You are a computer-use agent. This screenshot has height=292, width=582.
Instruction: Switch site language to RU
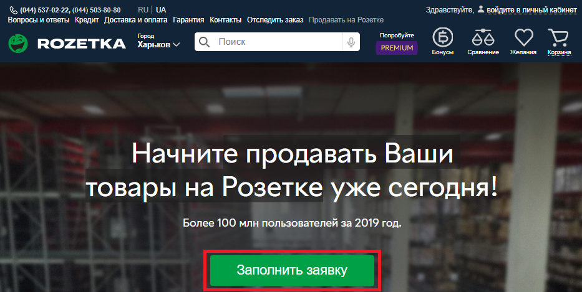click(x=143, y=10)
